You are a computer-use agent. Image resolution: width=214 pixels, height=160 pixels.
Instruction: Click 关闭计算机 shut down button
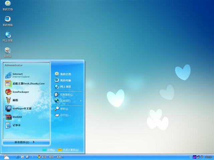(x=68, y=150)
